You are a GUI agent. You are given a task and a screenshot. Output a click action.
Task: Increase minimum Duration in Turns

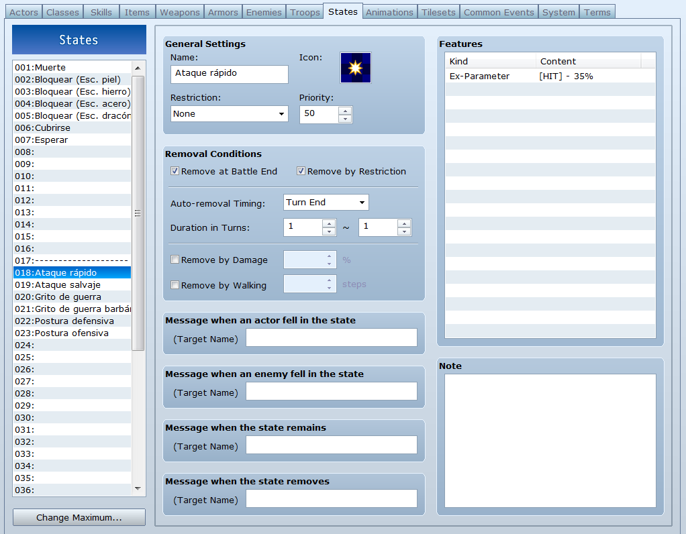329,223
